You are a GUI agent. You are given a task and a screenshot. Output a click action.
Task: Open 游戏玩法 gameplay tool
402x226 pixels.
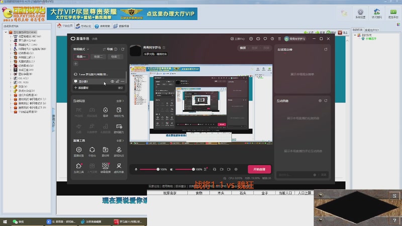tap(119, 152)
